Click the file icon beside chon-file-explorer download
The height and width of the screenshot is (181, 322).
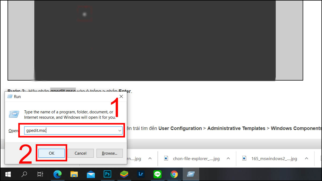(x=166, y=158)
